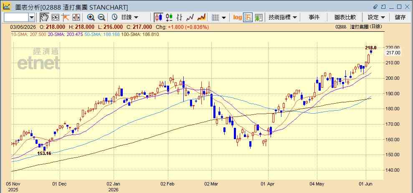Screen dimensions: 413x193
Task: Click the 事件 button
Action: click(314, 18)
